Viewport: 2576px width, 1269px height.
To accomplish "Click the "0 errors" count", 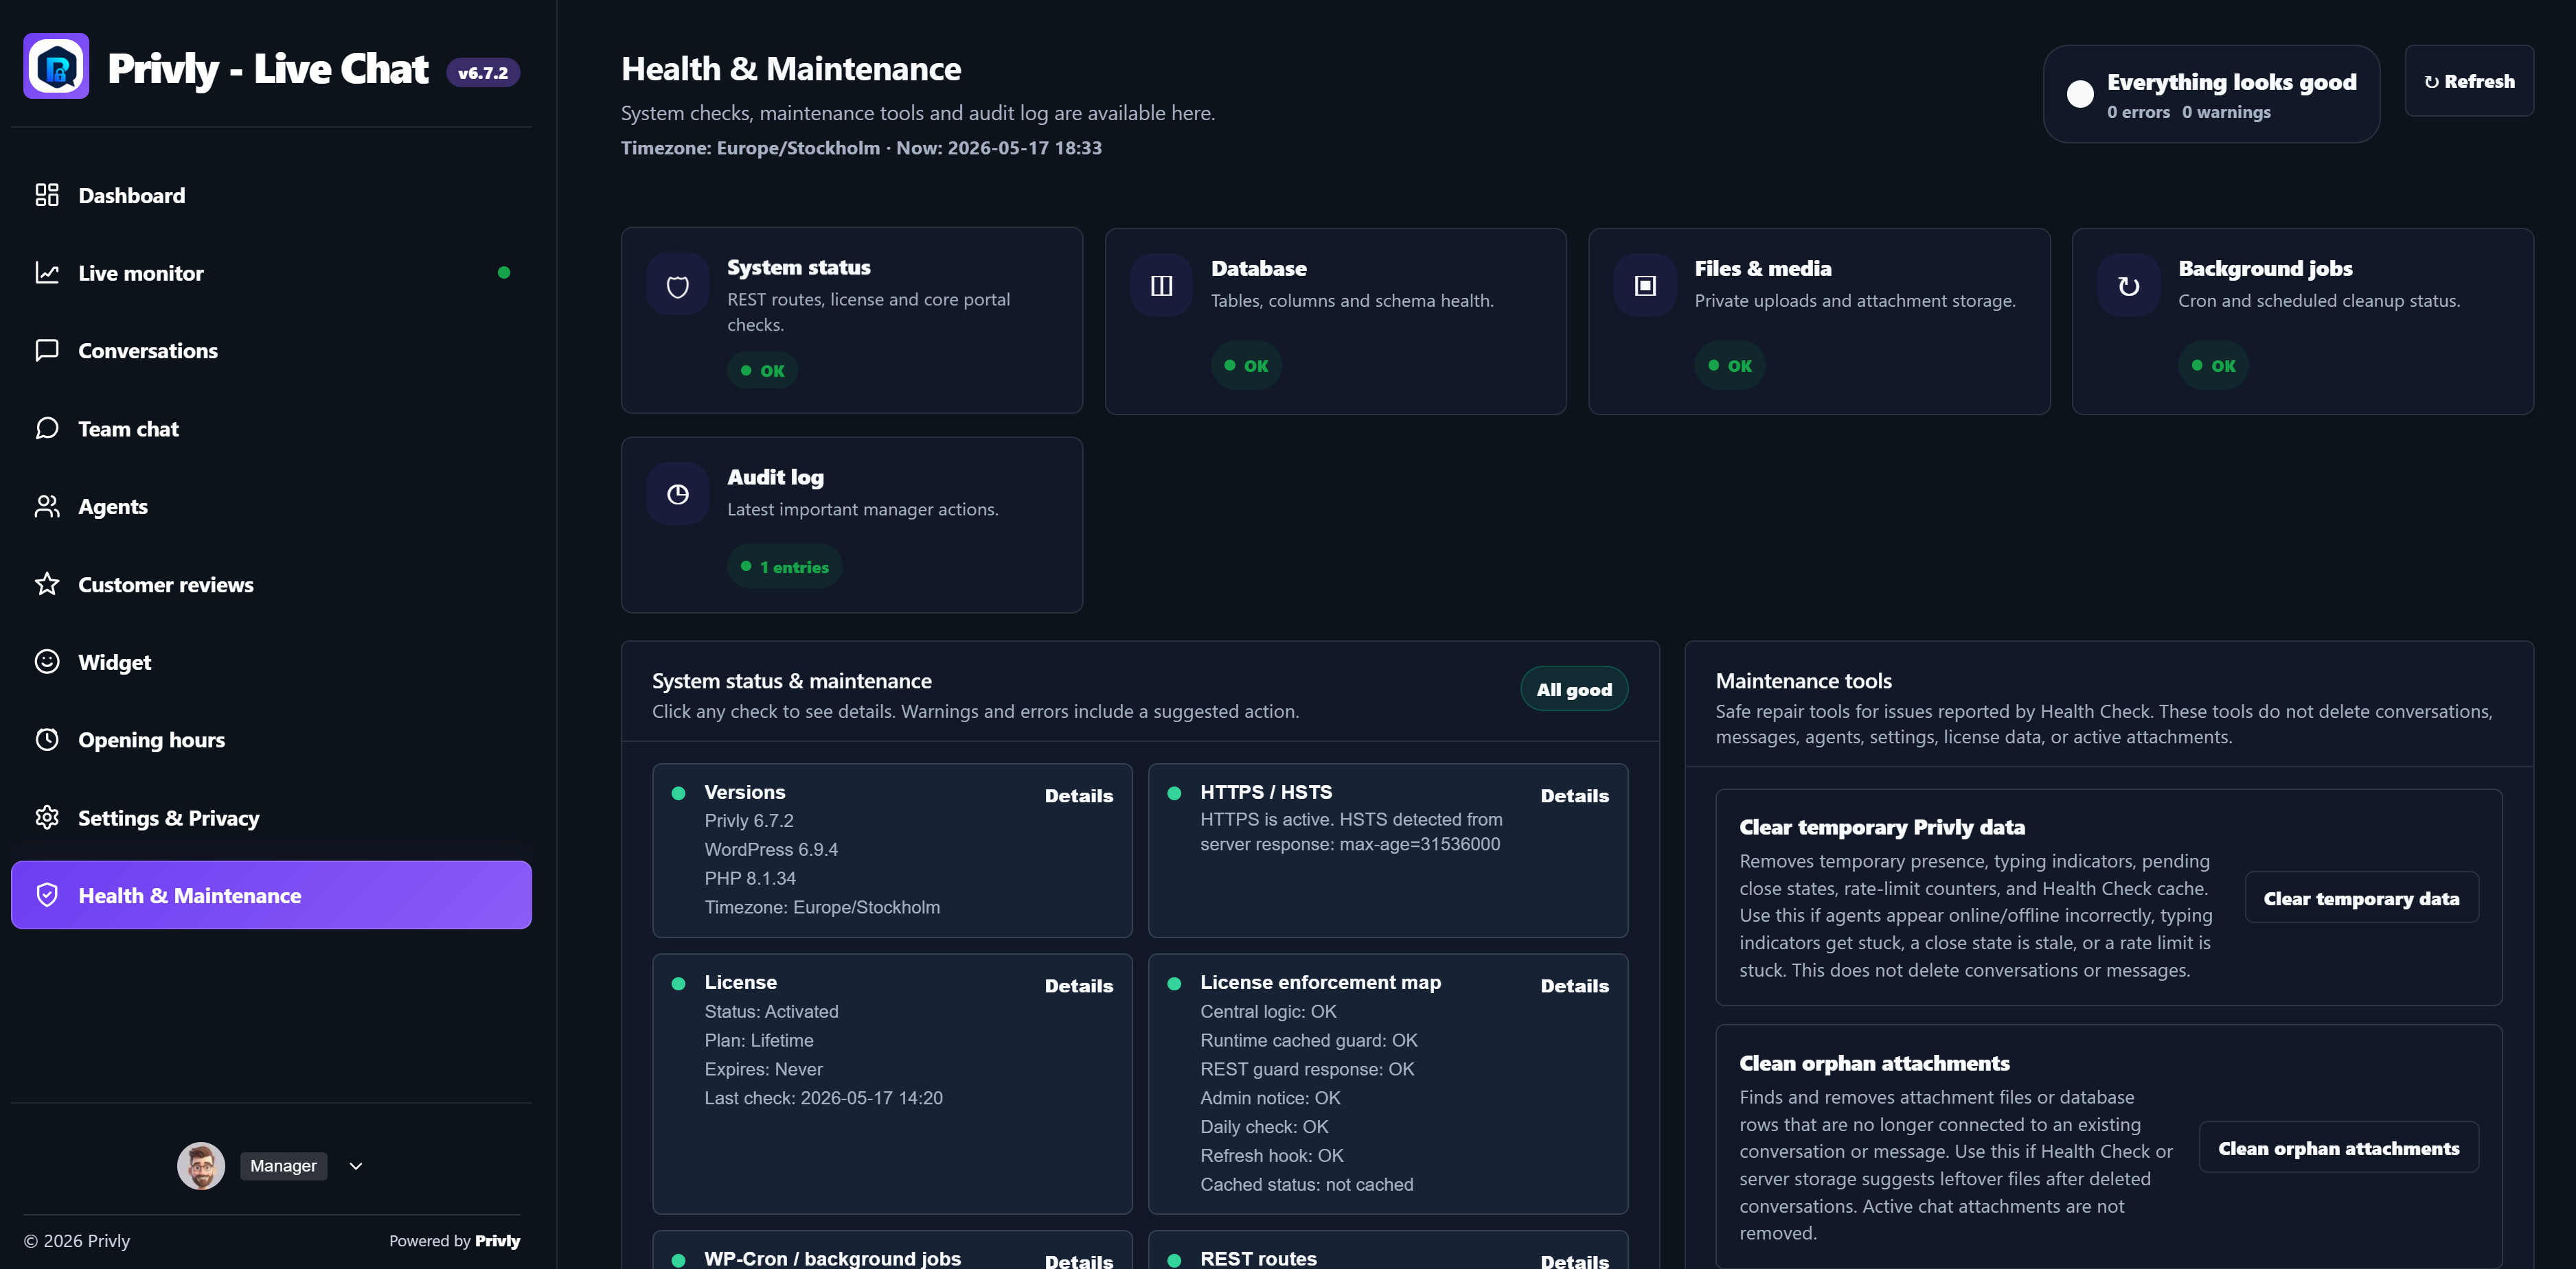I will point(2138,112).
